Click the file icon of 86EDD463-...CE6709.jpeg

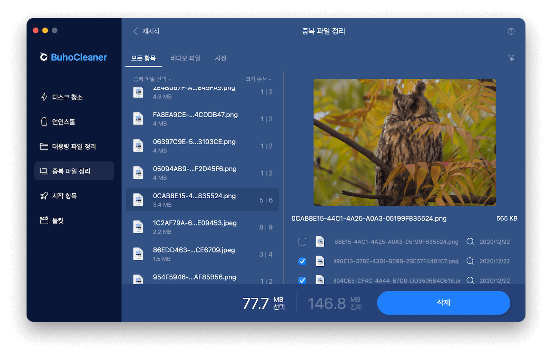tap(138, 254)
